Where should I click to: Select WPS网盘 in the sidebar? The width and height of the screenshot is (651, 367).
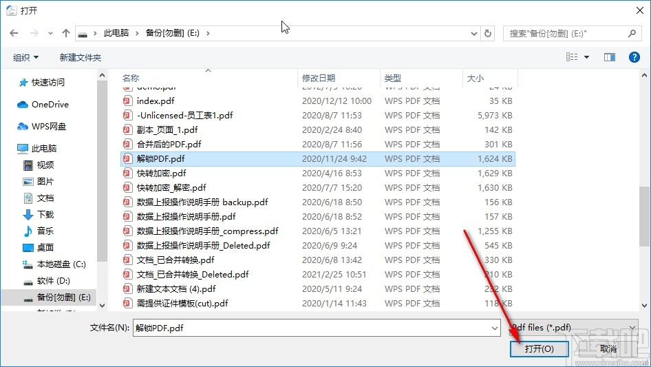(x=42, y=127)
